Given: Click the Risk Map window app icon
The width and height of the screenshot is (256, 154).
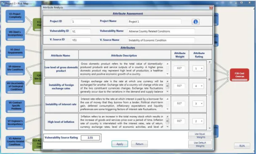Looking at the screenshot, I should click(3, 3).
